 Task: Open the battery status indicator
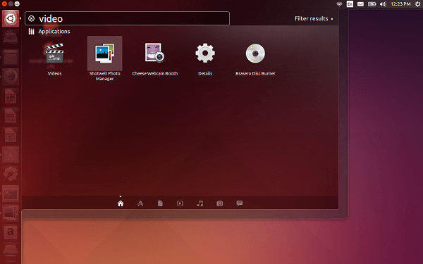pyautogui.click(x=372, y=4)
